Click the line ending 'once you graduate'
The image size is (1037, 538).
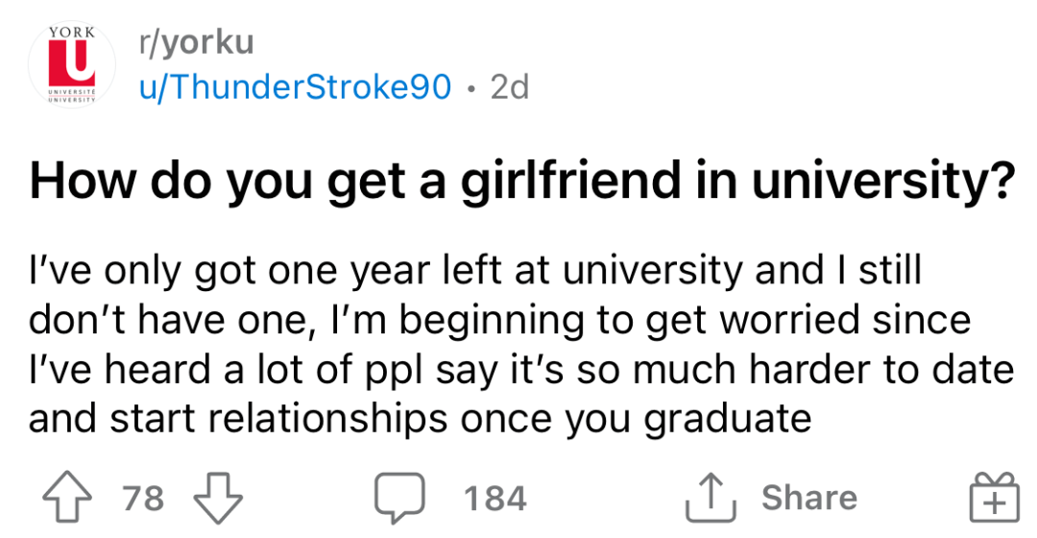[x=420, y=419]
